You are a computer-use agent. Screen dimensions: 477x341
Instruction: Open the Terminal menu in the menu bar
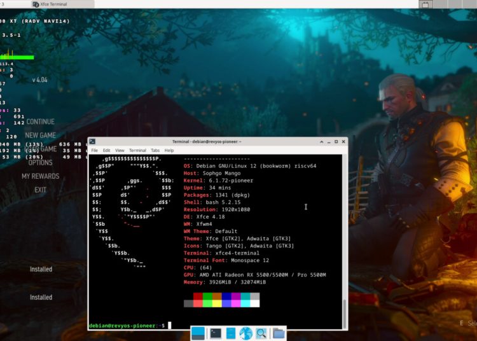point(137,150)
